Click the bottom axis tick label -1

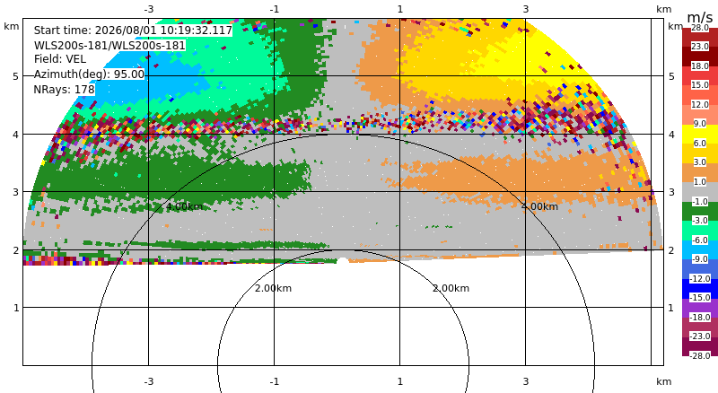[275, 381]
